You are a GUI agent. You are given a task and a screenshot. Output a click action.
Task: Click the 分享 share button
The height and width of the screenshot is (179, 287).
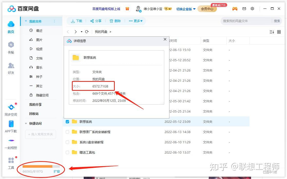(96, 21)
